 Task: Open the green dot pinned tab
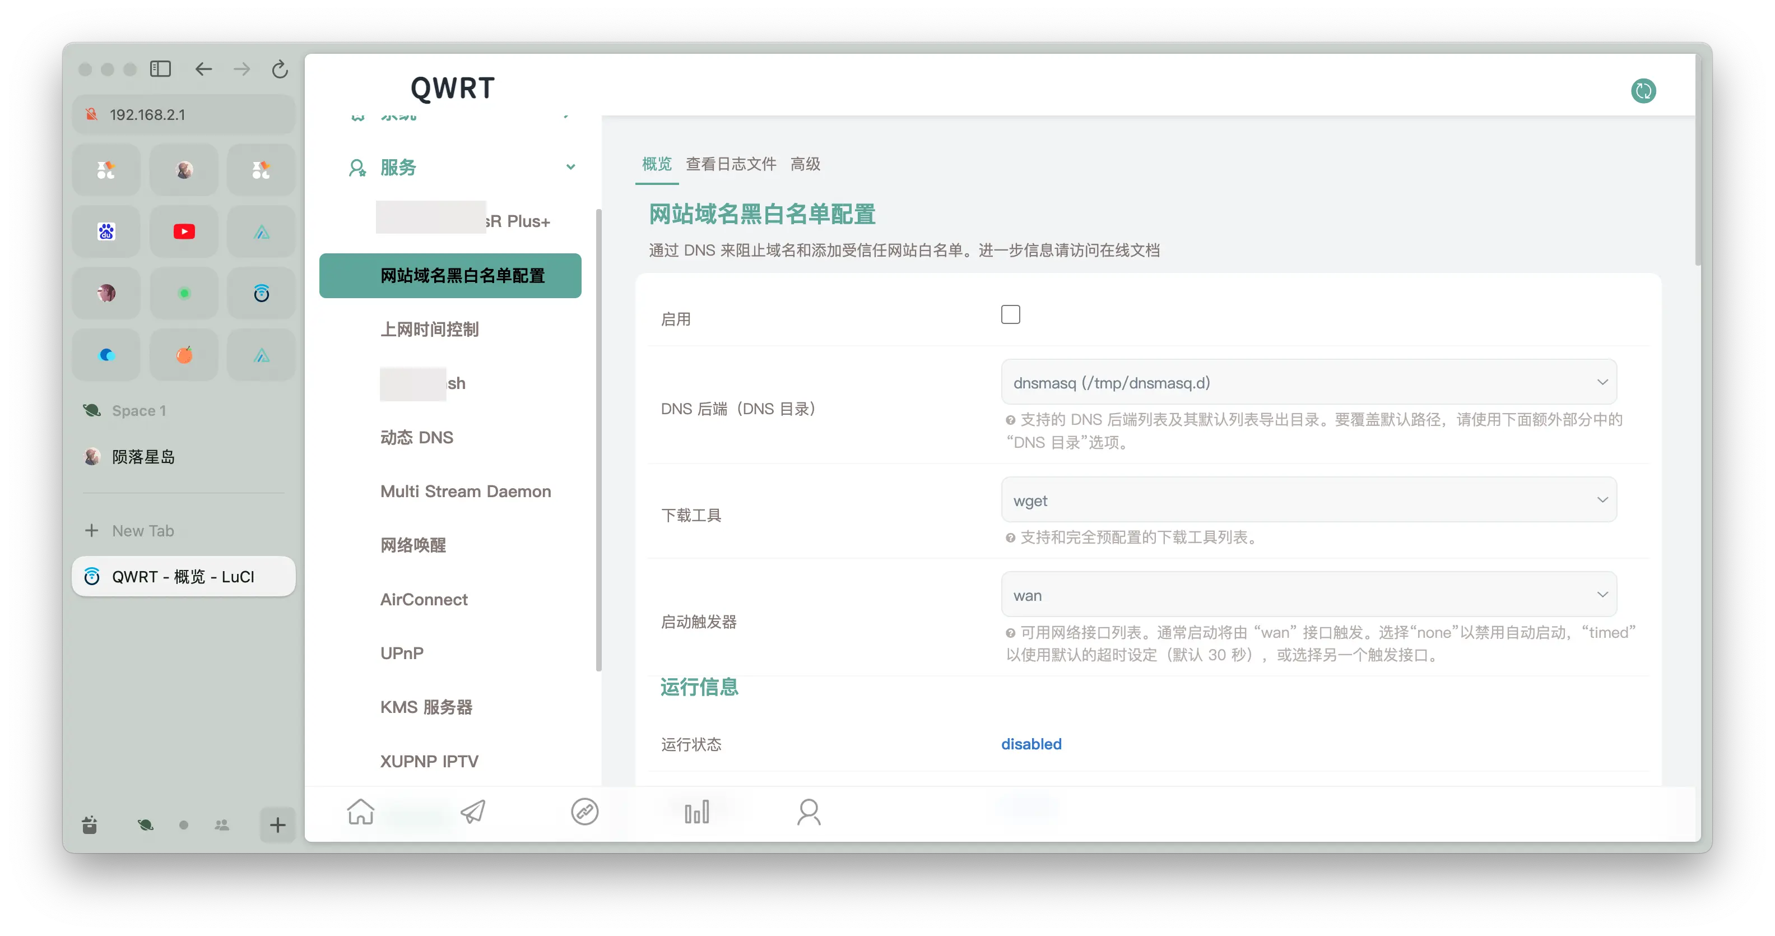click(x=184, y=294)
